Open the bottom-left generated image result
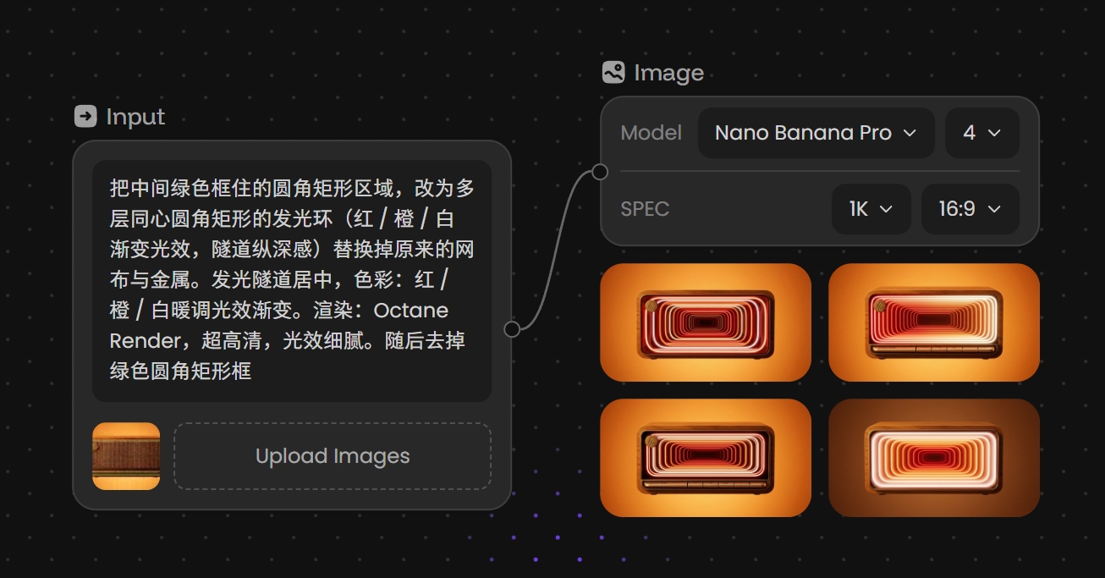The image size is (1105, 578). tap(706, 458)
